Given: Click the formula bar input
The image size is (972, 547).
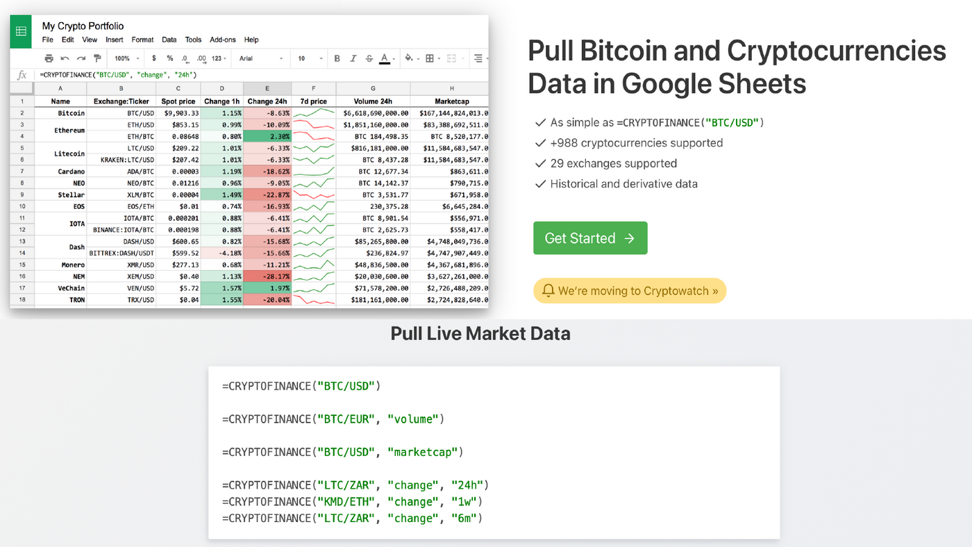Looking at the screenshot, I should (x=260, y=74).
